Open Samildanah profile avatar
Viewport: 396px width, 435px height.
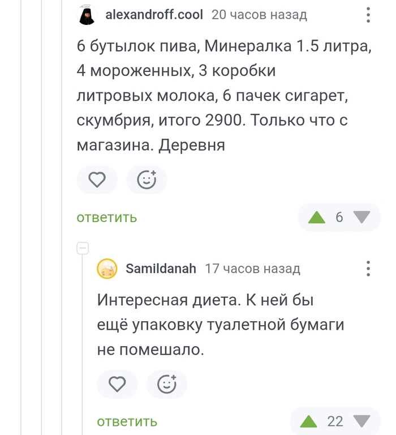point(107,268)
